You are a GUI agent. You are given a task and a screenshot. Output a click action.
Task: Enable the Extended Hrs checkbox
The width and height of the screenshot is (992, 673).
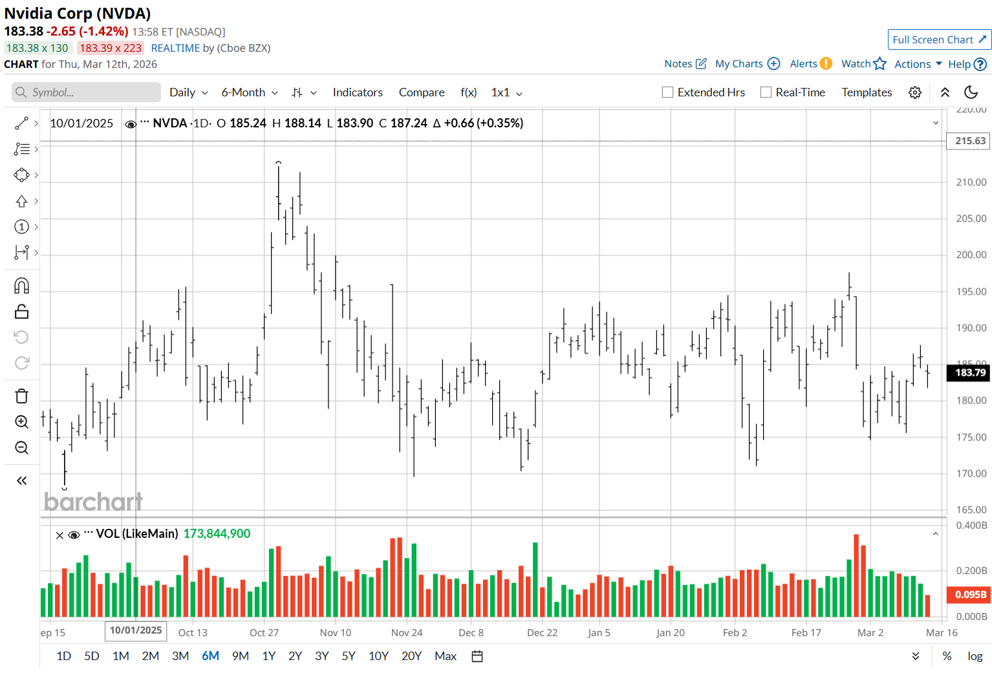[x=667, y=92]
